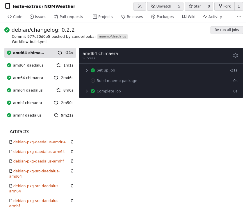Download debian-pkg-daedalus-arm64 artifact link
Screen dimensions: 246x209
pos(39,152)
